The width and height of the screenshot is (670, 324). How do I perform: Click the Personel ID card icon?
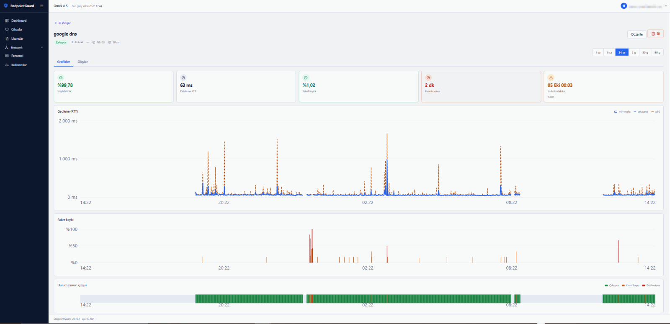coord(7,56)
